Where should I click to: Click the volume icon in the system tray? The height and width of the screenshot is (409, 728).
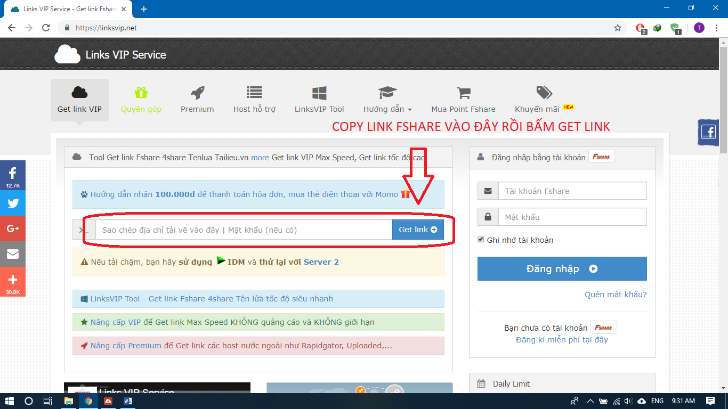629,401
